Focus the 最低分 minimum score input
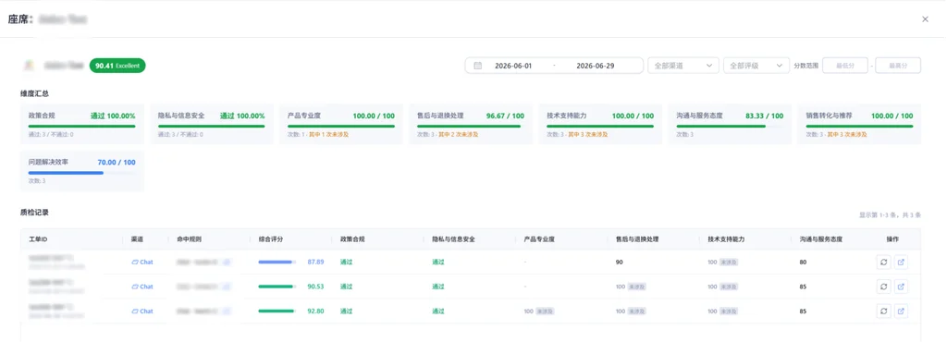The height and width of the screenshot is (342, 947). tap(845, 66)
